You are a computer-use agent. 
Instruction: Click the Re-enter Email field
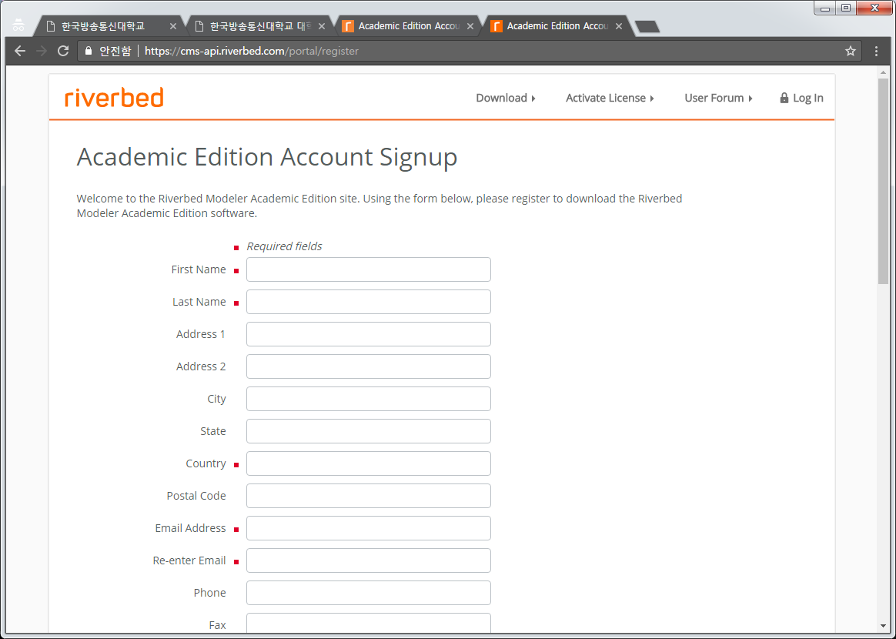369,560
